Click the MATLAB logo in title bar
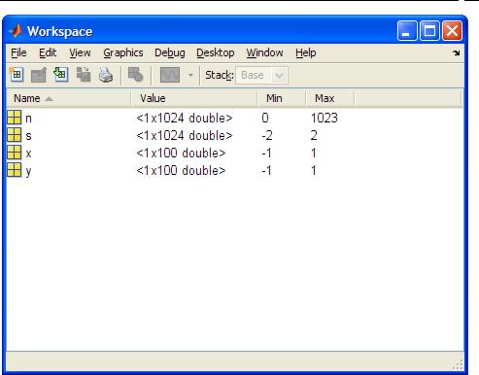This screenshot has height=375, width=479. point(16,31)
